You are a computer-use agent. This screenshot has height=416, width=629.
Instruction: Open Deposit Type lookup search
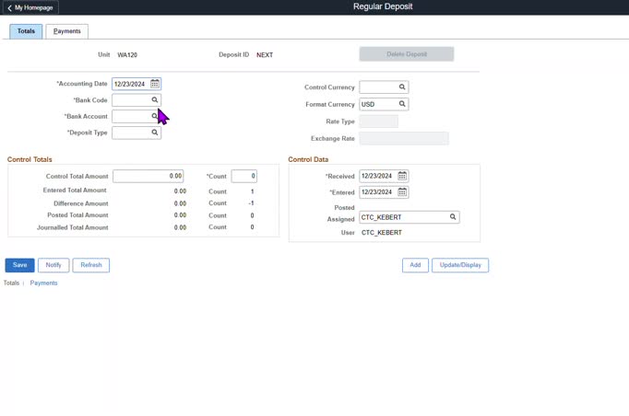(155, 133)
